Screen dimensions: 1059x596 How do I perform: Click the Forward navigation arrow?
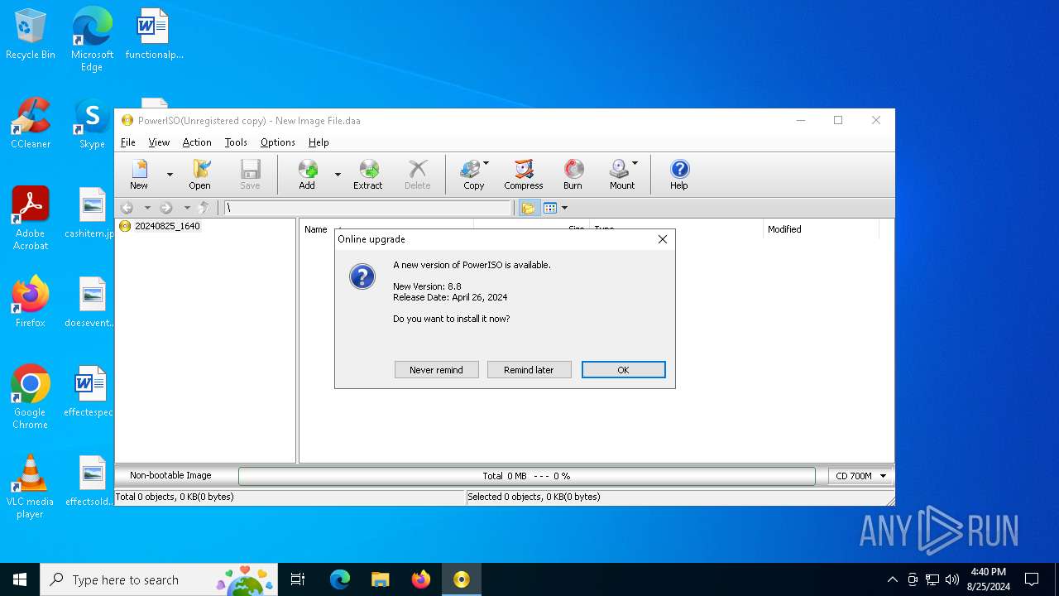pos(166,208)
